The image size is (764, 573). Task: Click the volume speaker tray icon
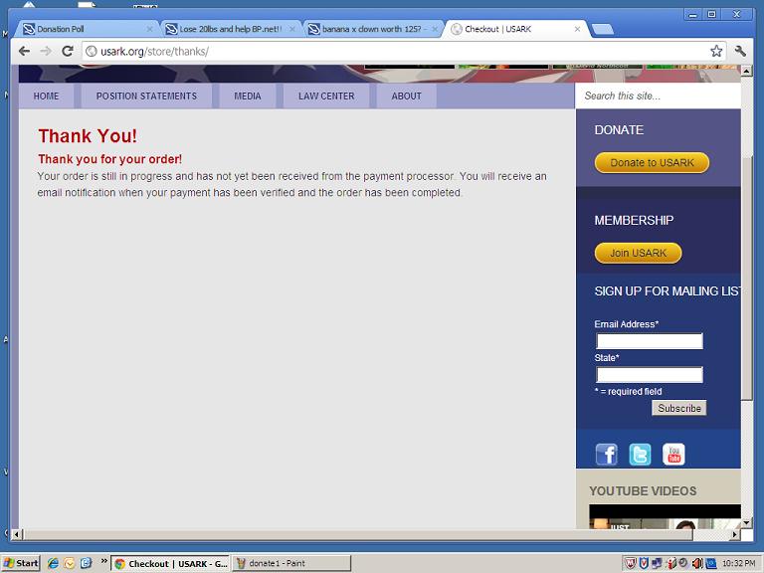click(x=697, y=563)
